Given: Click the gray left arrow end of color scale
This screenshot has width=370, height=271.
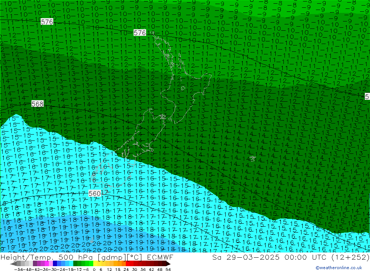Looking at the screenshot, I should point(13,264).
